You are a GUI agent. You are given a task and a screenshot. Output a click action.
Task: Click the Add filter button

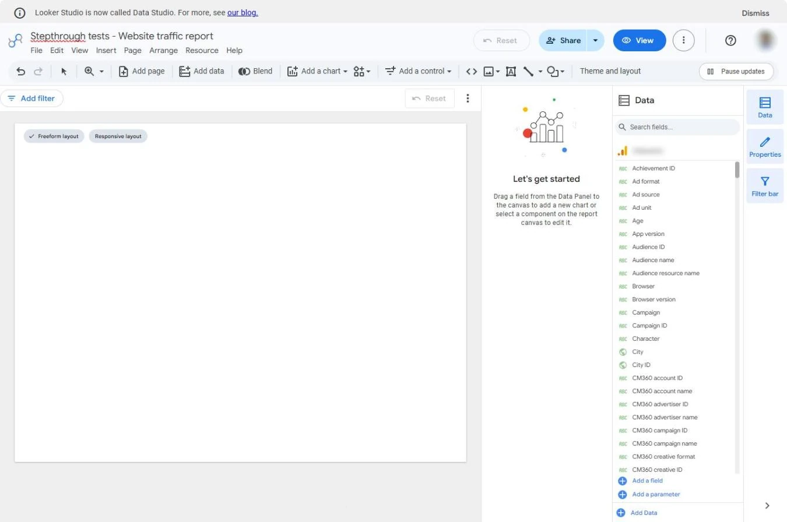point(31,98)
